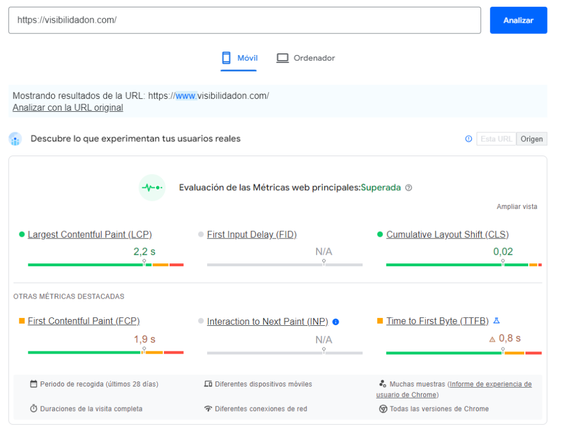
Task: Click the real users experience icon
Action: pos(15,139)
